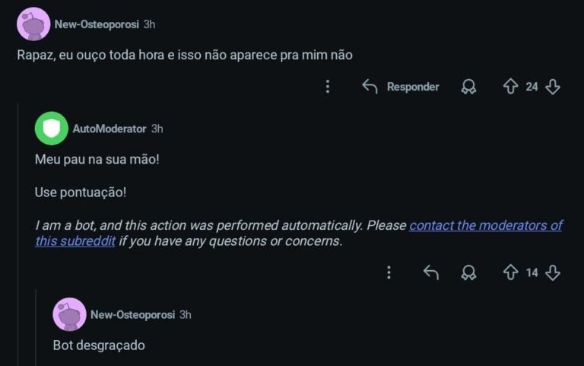Open more options on the AutoModerator comment
Image resolution: width=584 pixels, height=366 pixels.
[x=389, y=272]
